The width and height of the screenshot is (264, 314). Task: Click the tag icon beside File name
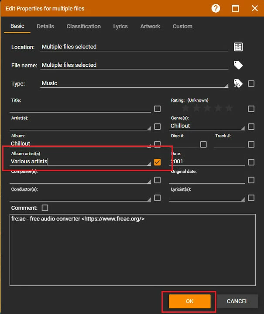(238, 65)
